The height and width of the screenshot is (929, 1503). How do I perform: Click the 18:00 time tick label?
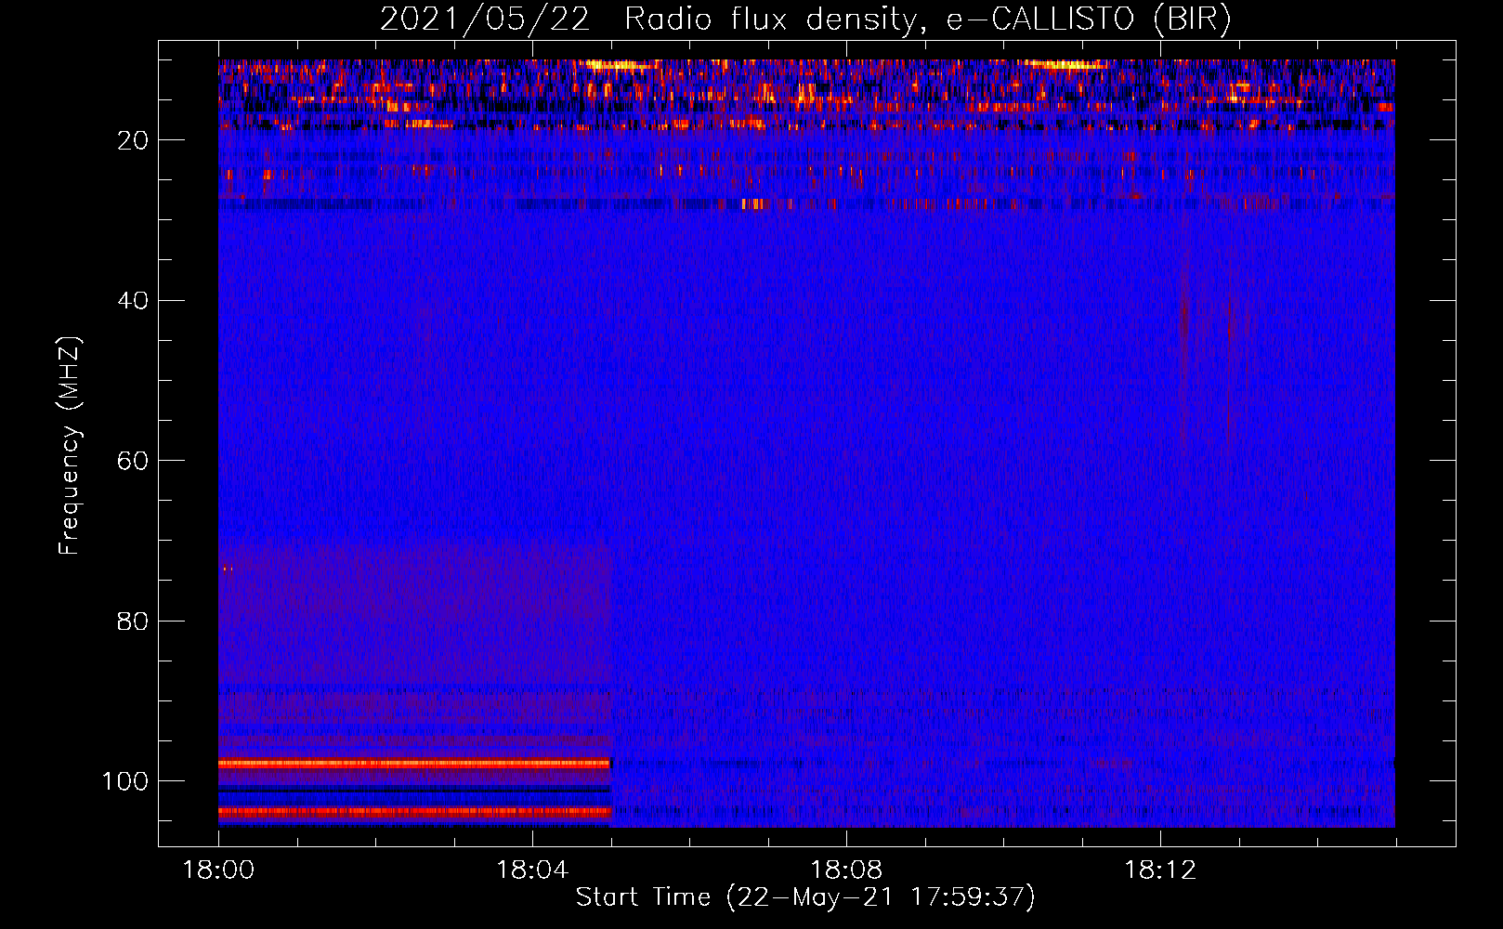coord(219,870)
